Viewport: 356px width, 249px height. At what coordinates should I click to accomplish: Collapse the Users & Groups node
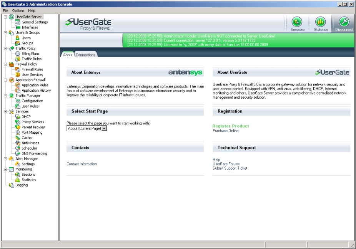[x=5, y=33]
